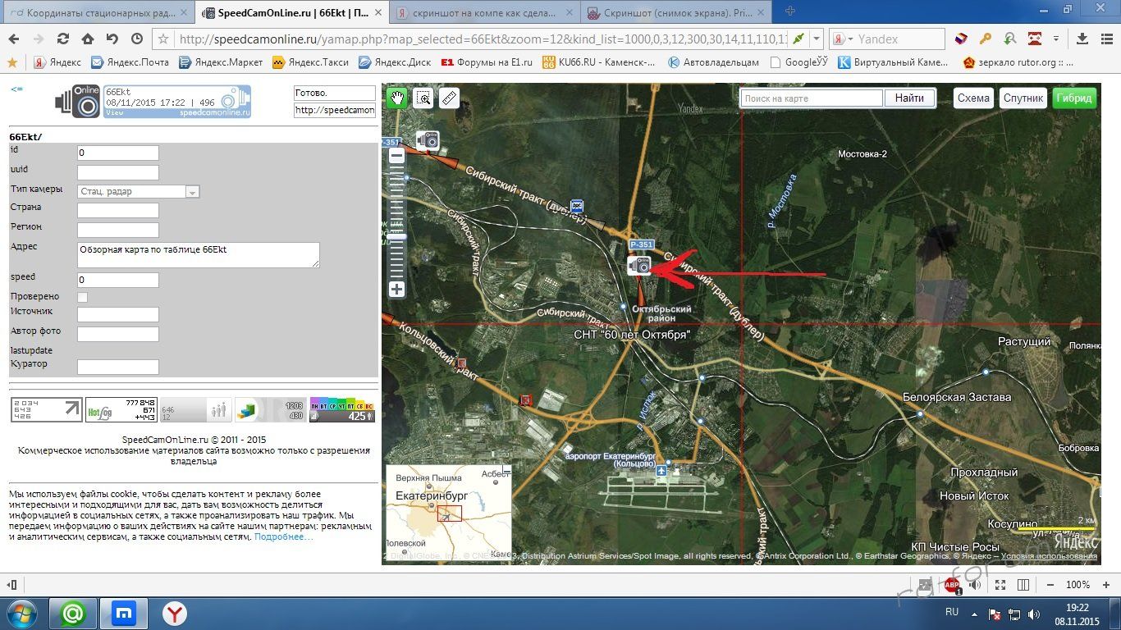
Task: Click the Куратор input field
Action: point(117,367)
